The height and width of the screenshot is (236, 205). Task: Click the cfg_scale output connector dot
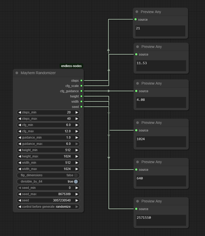(x=81, y=86)
